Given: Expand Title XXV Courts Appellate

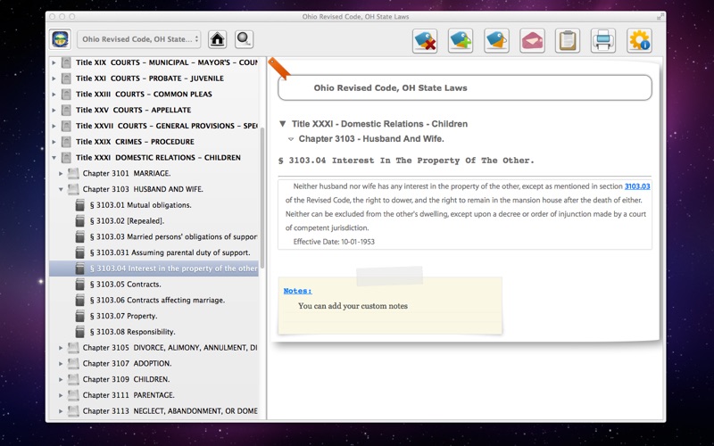Looking at the screenshot, I should (54, 110).
